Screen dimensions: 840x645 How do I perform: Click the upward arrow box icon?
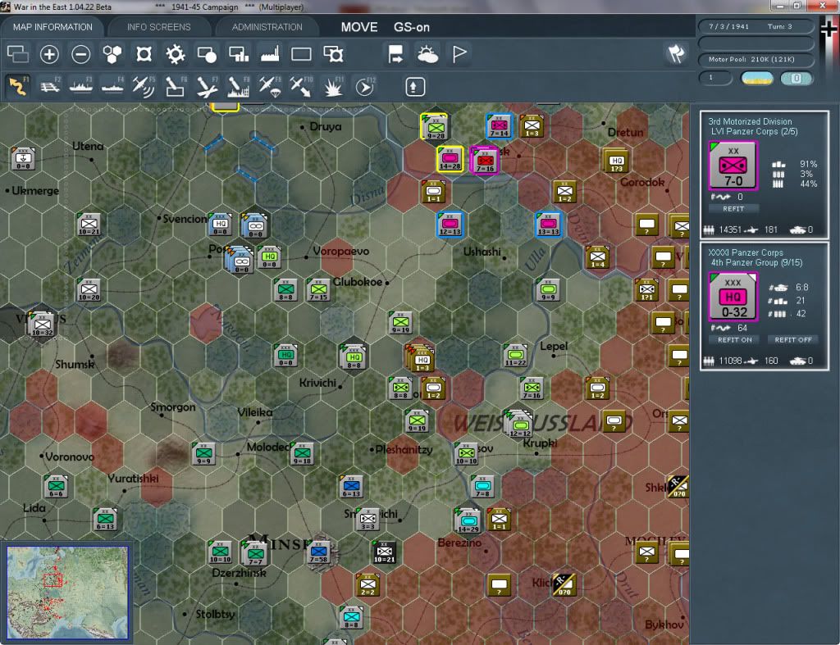[x=414, y=87]
